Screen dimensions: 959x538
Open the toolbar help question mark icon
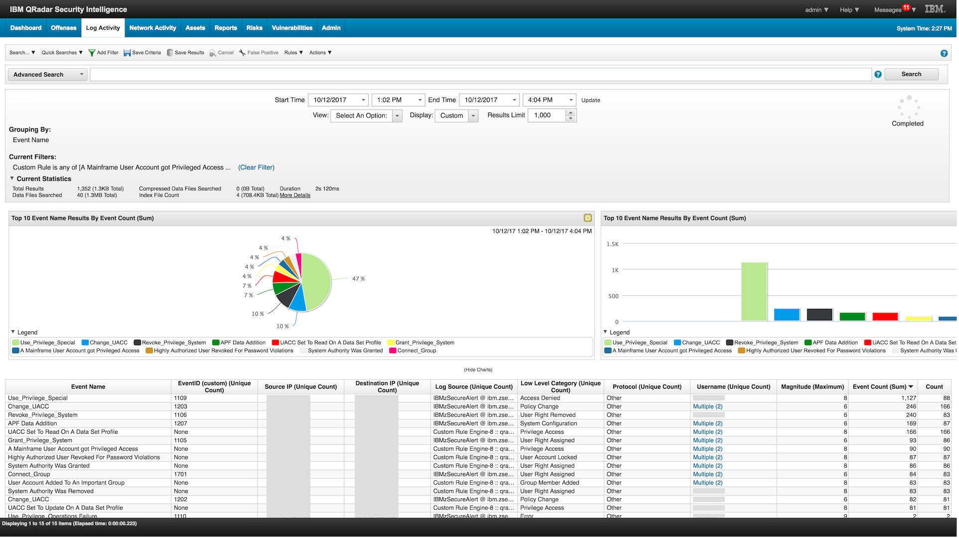pos(944,53)
